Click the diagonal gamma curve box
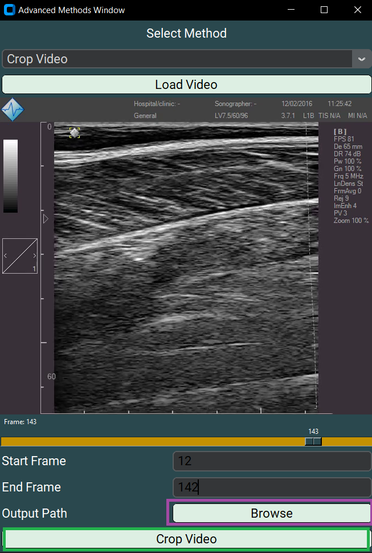This screenshot has height=553, width=372. [20, 256]
